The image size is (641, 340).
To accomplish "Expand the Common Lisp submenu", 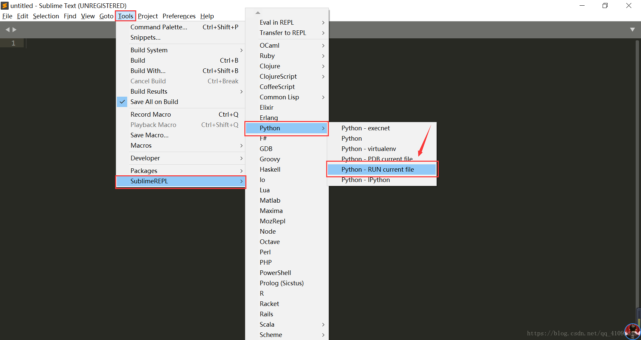I will pos(287,97).
